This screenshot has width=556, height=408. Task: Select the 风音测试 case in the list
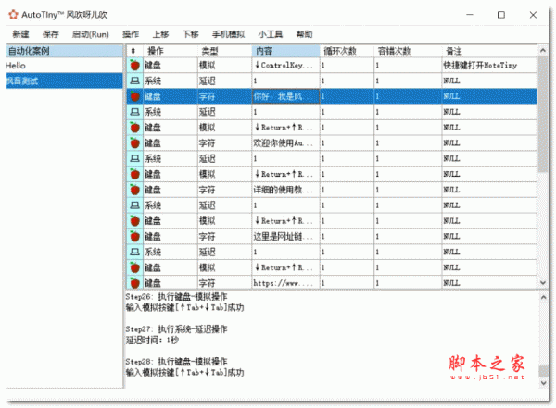click(x=65, y=80)
